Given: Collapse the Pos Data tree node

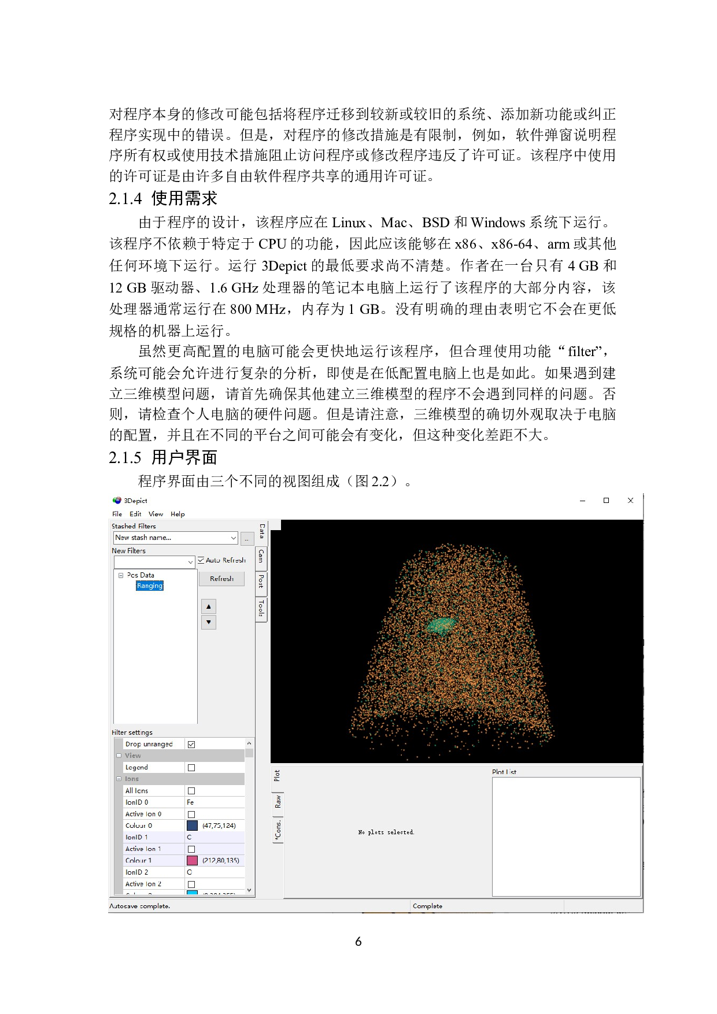Looking at the screenshot, I should [121, 575].
